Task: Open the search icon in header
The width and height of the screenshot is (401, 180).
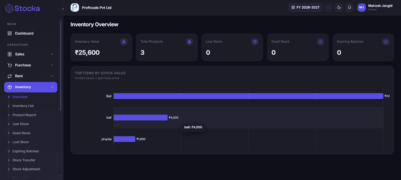Action: 329,8
